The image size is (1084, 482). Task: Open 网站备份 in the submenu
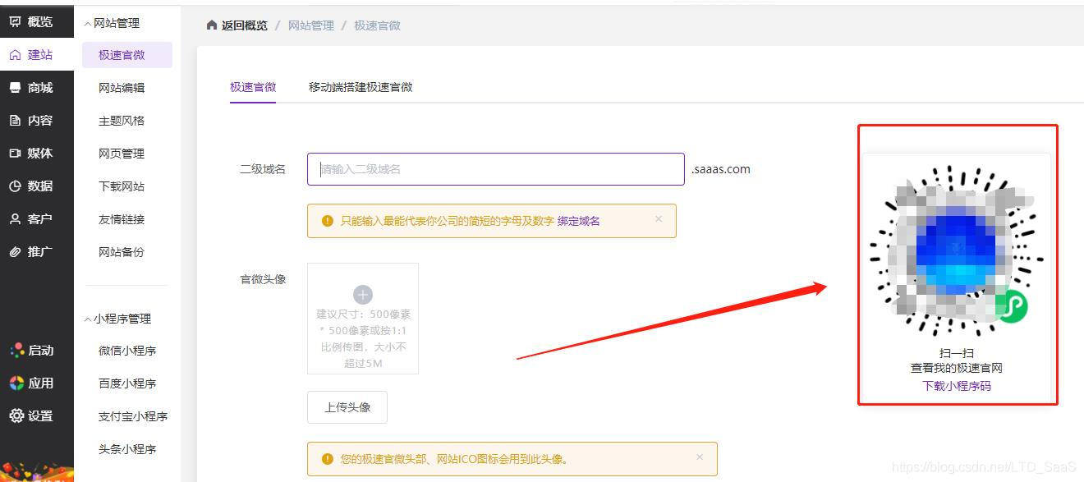[x=122, y=252]
